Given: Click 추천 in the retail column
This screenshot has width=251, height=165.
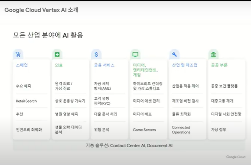Looking at the screenshot, I should coord(20,114).
